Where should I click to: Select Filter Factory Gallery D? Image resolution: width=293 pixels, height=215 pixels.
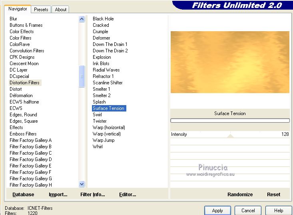31,159
